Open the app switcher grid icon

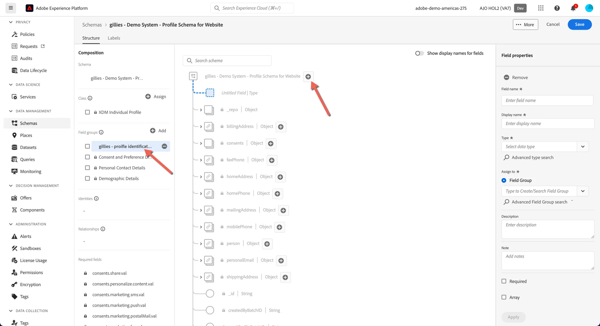click(x=541, y=8)
